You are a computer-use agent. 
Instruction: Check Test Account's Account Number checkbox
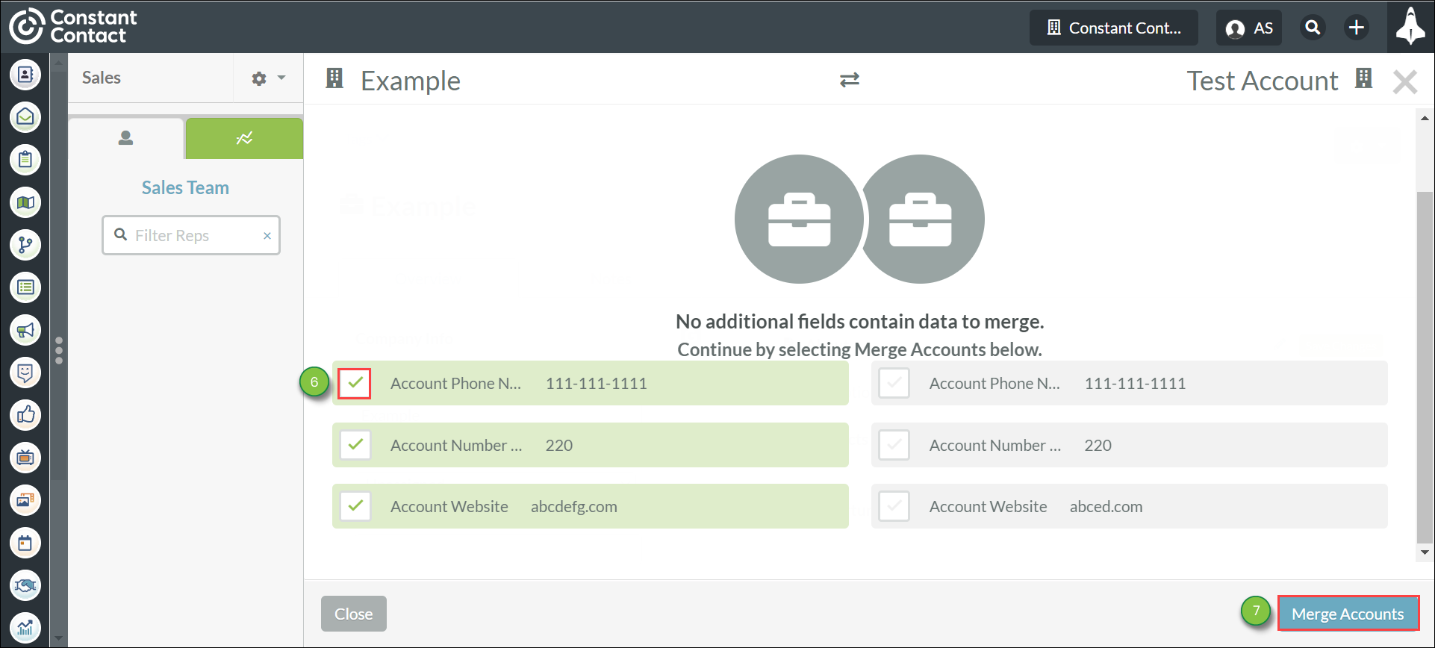pyautogui.click(x=894, y=446)
